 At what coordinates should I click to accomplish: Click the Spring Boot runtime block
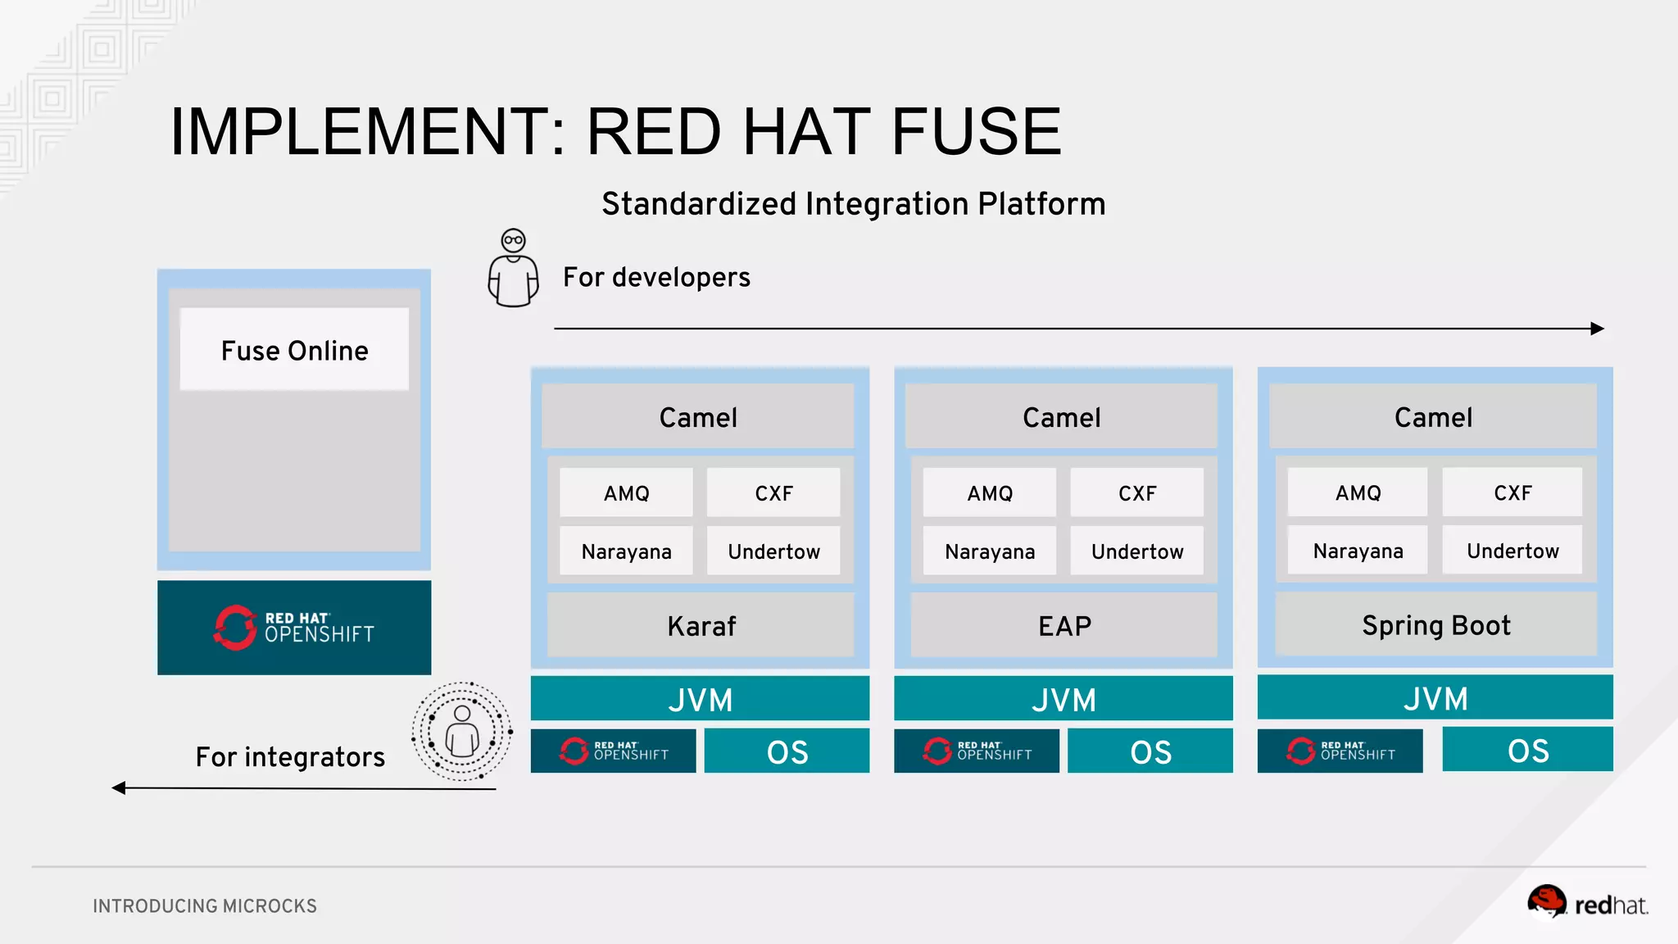click(1435, 625)
